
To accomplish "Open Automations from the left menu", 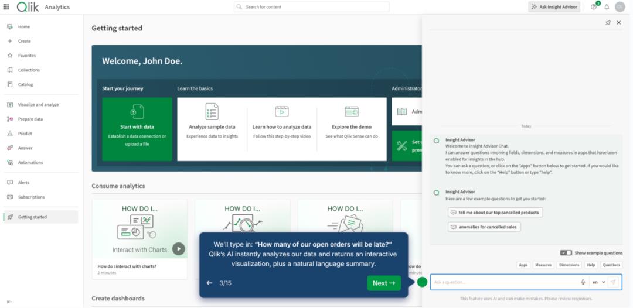I will pyautogui.click(x=30, y=162).
